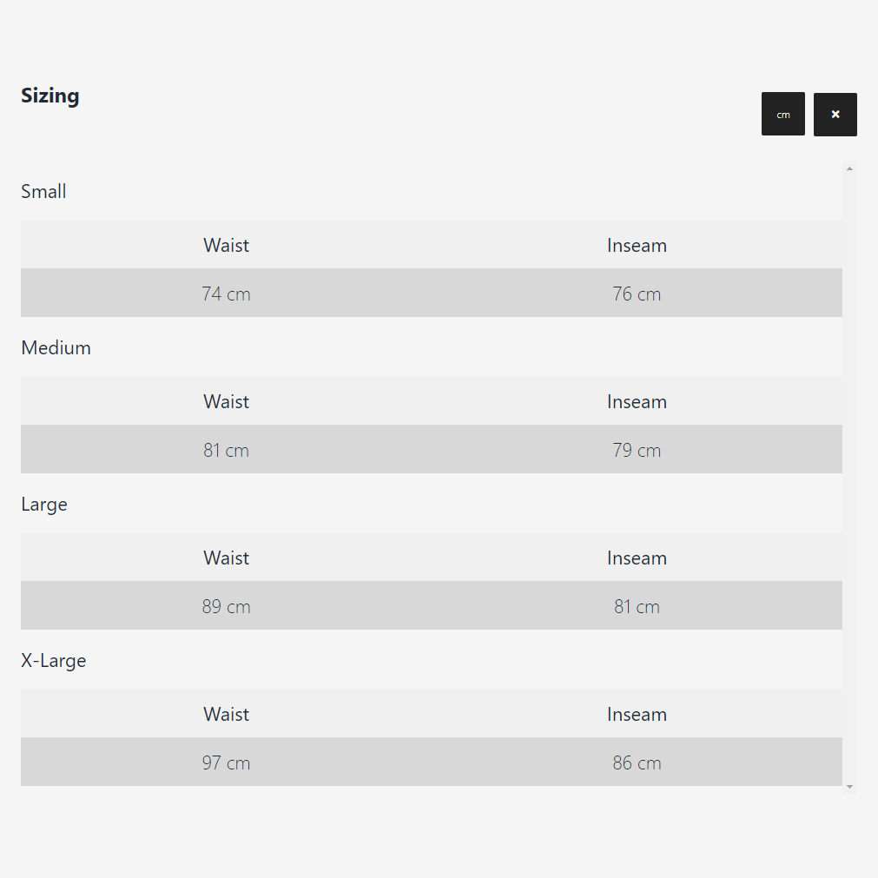This screenshot has height=878, width=878.
Task: Select the 79 cm inseam value
Action: 637,450
